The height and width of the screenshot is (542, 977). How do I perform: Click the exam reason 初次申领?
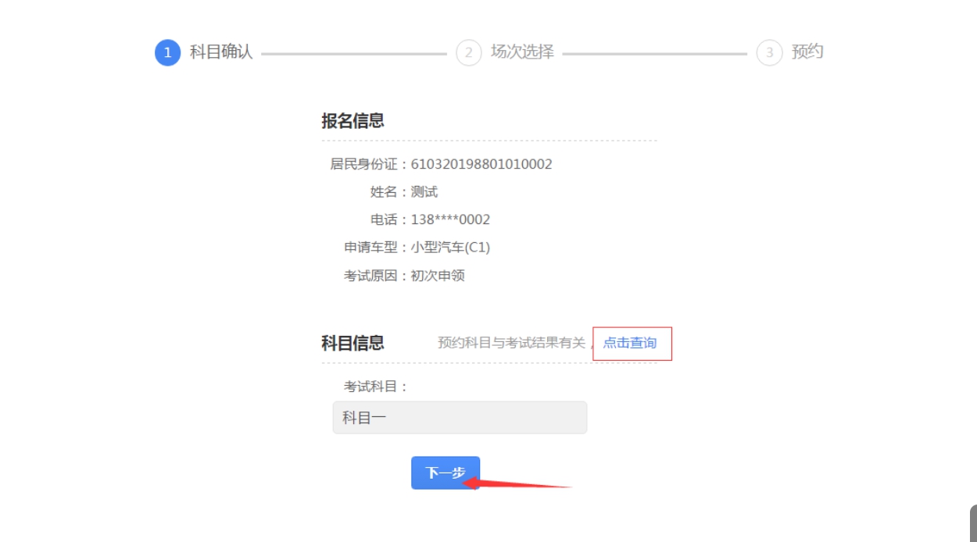pos(438,276)
